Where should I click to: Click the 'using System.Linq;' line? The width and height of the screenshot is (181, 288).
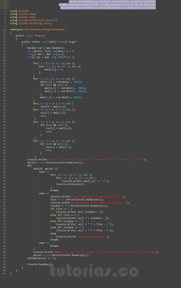pyautogui.click(x=23, y=14)
